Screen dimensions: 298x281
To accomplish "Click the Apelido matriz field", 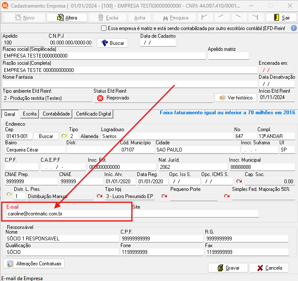I will (228, 56).
